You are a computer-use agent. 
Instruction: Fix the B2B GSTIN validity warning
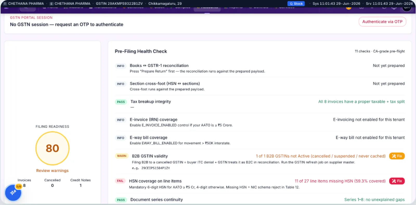coord(397,156)
